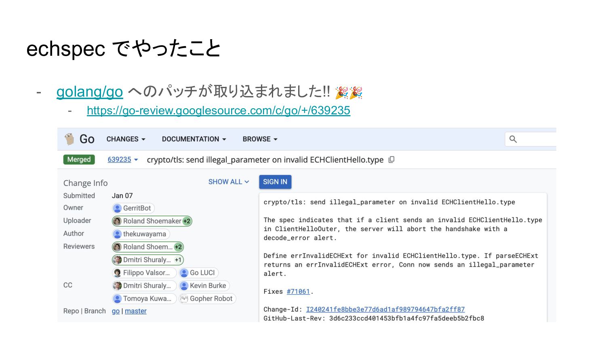
Task: Click the Filippo Valsor... reviewer chip
Action: (x=144, y=273)
